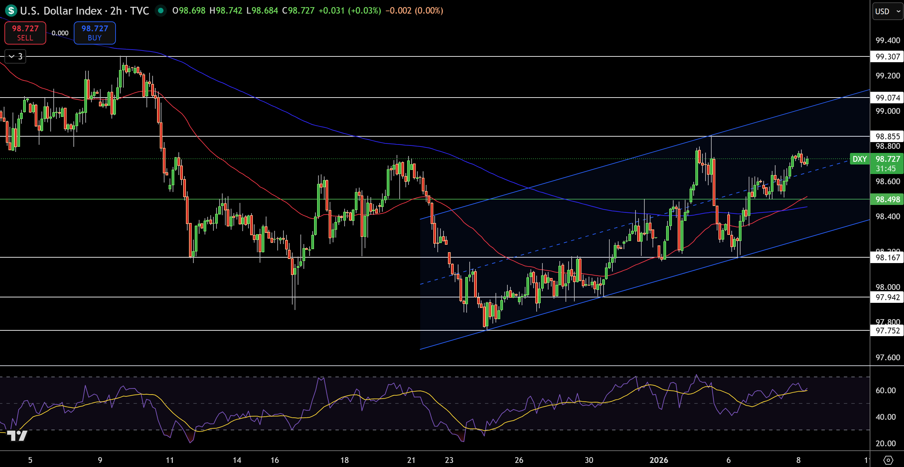This screenshot has height=467, width=904.
Task: Click the close value C98.727
Action: [298, 11]
